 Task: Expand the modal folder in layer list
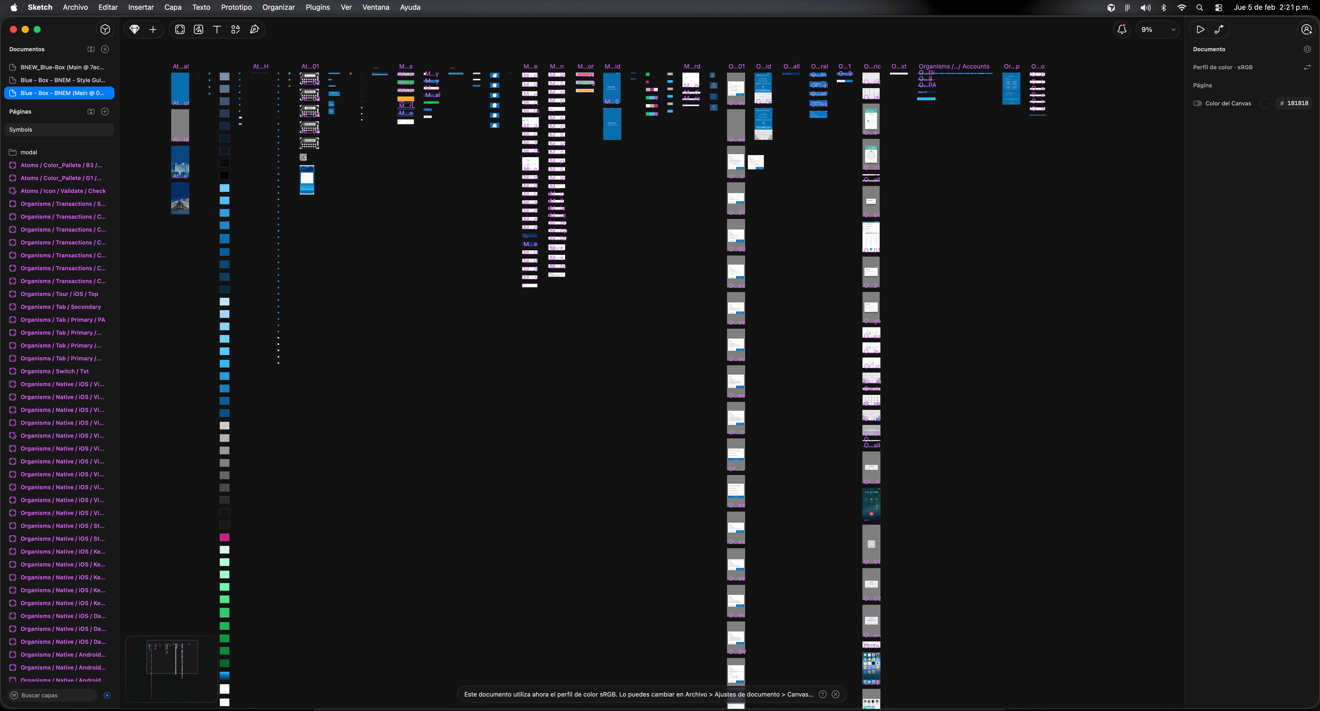point(13,152)
